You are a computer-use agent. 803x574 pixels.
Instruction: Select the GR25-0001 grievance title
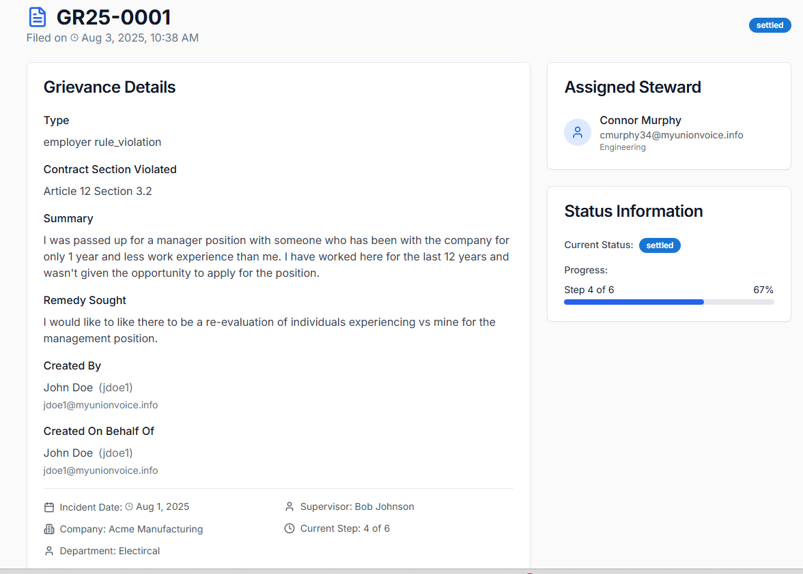114,16
